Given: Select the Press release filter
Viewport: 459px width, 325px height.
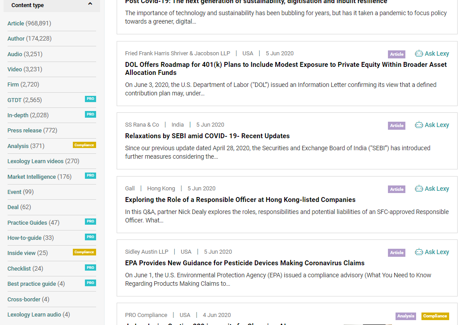Looking at the screenshot, I should 25,130.
